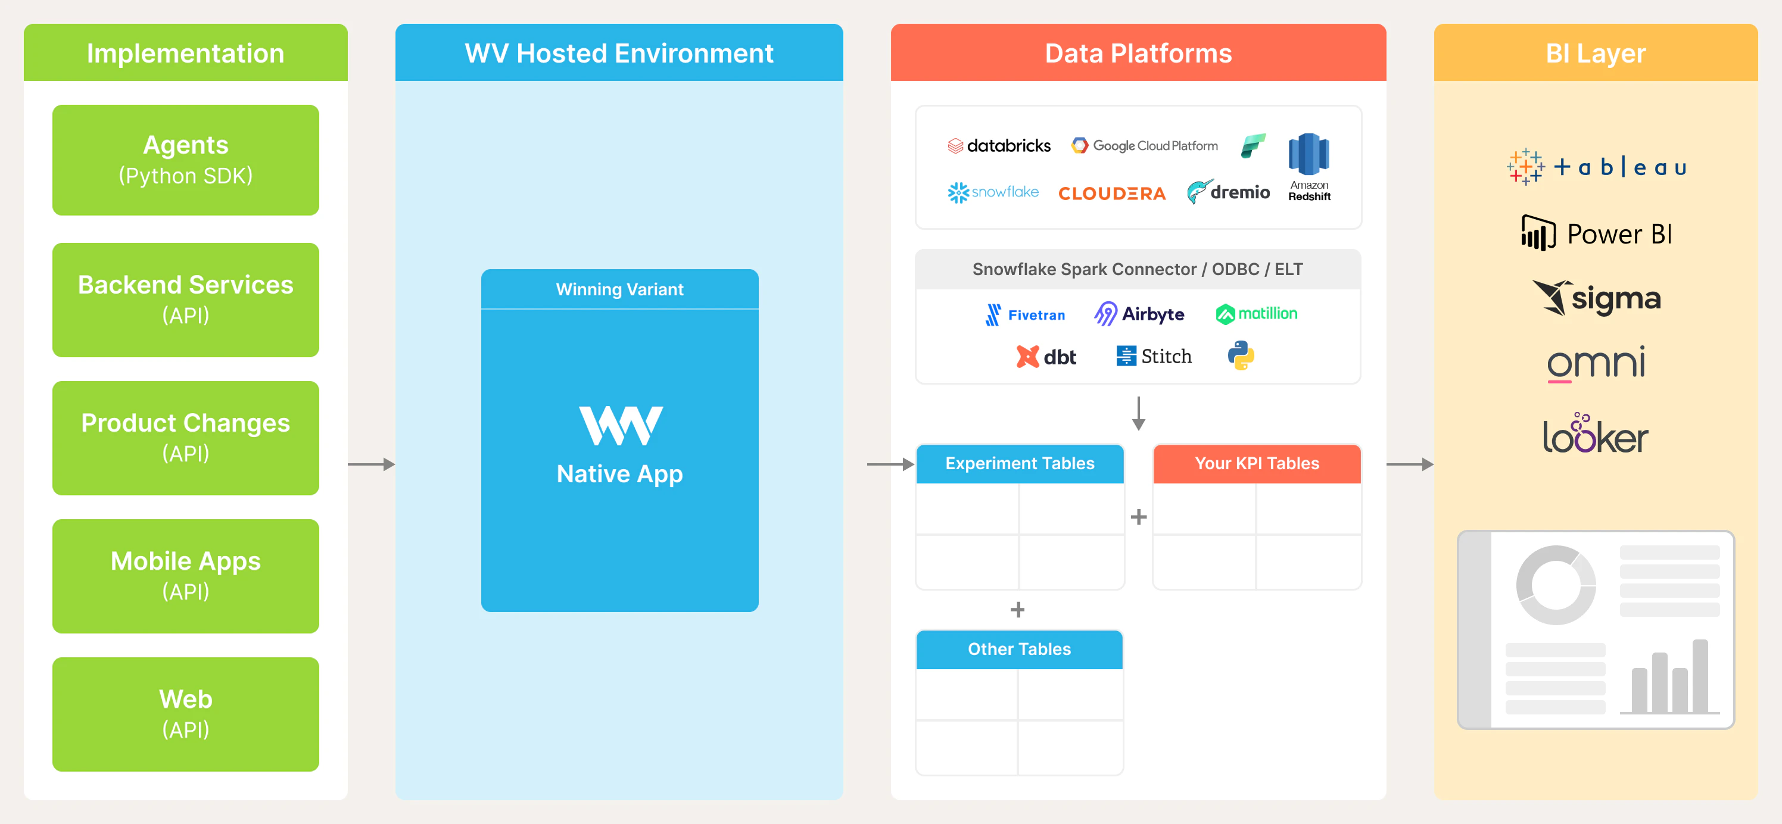Click the Databricks logo
The width and height of the screenshot is (1782, 824).
[x=998, y=146]
